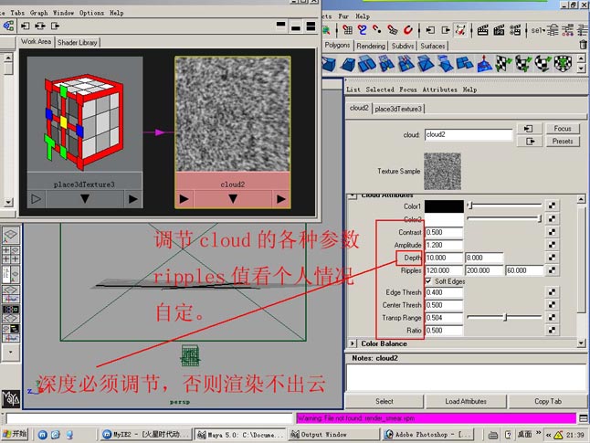The image size is (590, 443).
Task: Show top tabs only in Hypershade
Action: click(x=280, y=26)
